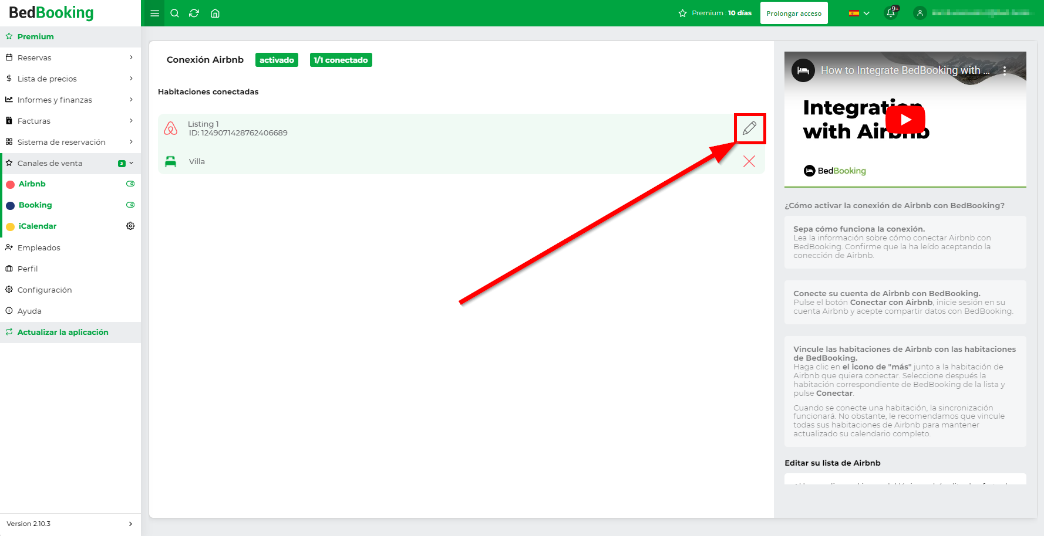
Task: Click the user profile avatar icon
Action: [x=920, y=13]
